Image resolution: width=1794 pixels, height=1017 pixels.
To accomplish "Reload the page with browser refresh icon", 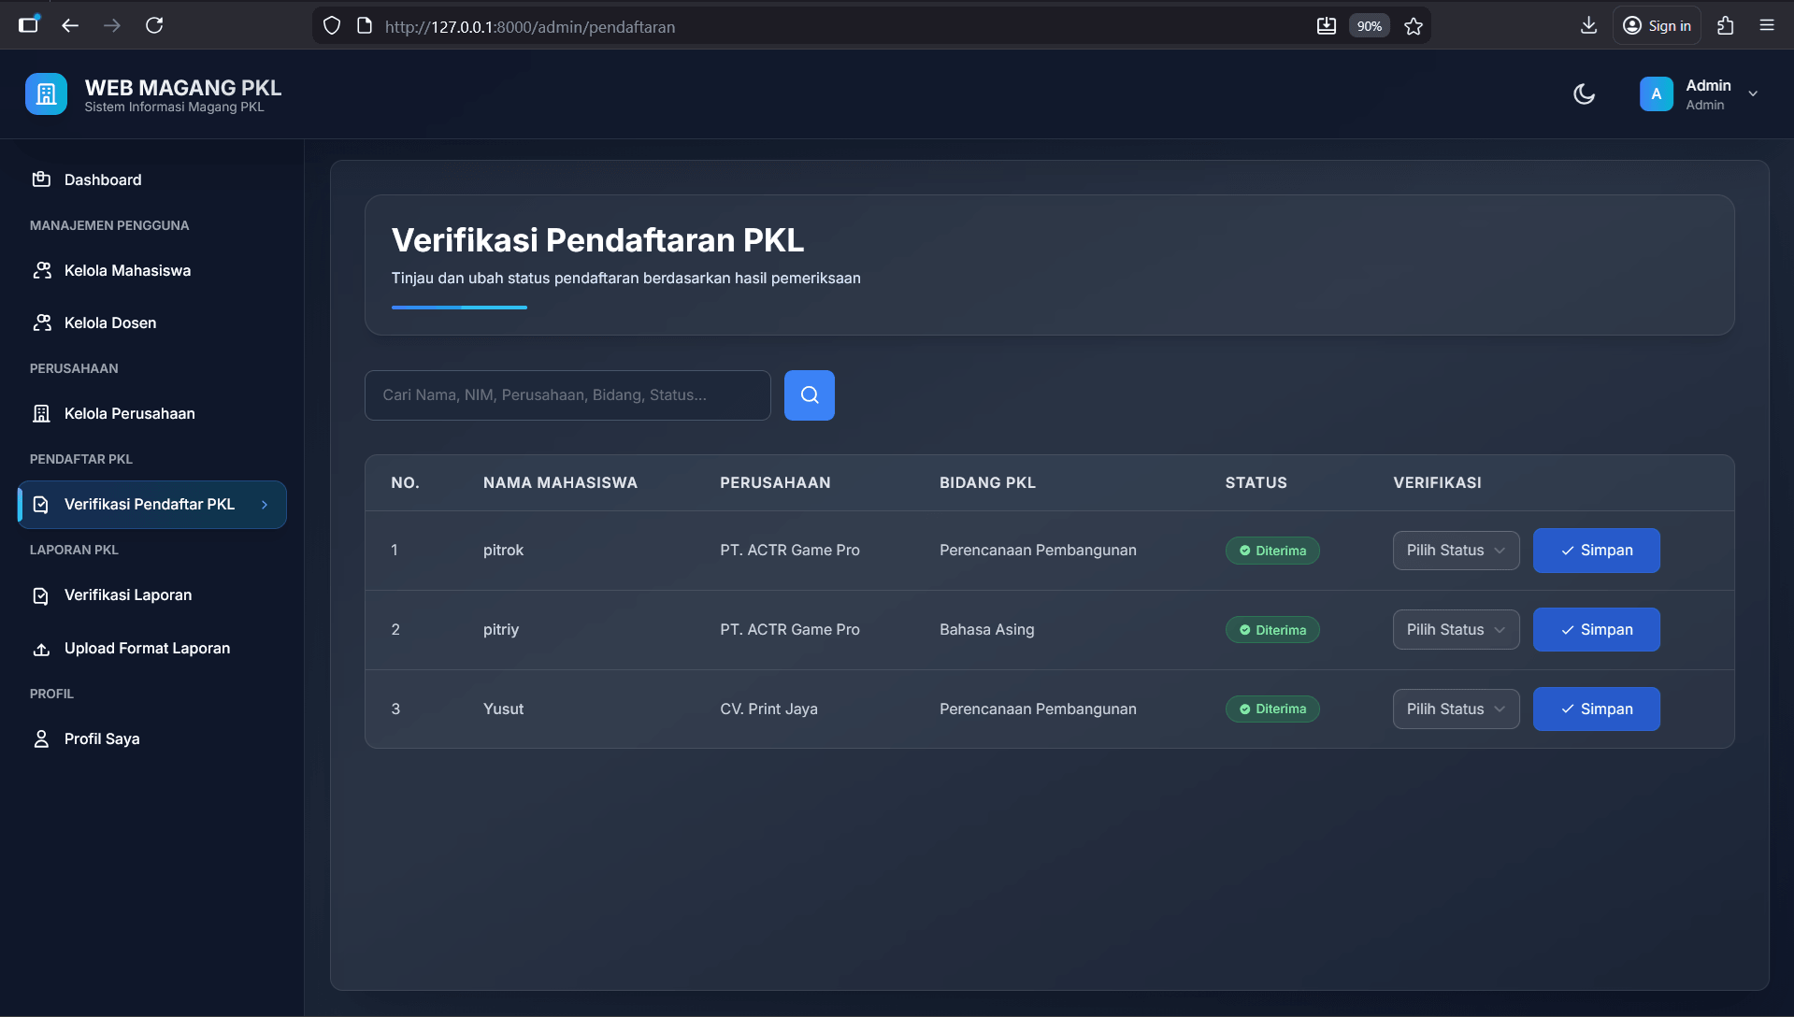I will coord(154,26).
